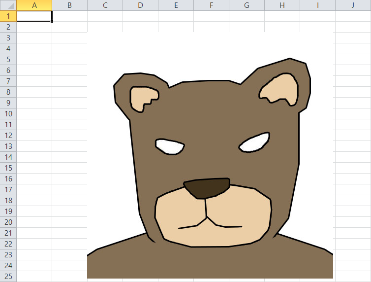Select the row 25 header

8,276
